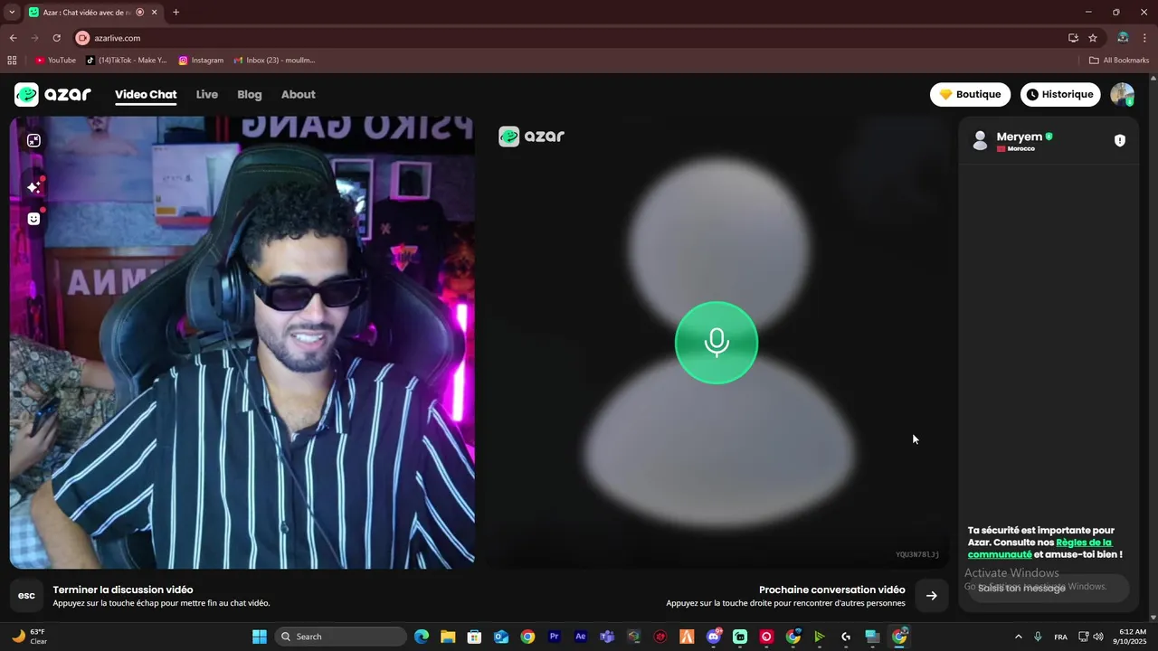
Task: Open the system volume control
Action: click(1098, 637)
